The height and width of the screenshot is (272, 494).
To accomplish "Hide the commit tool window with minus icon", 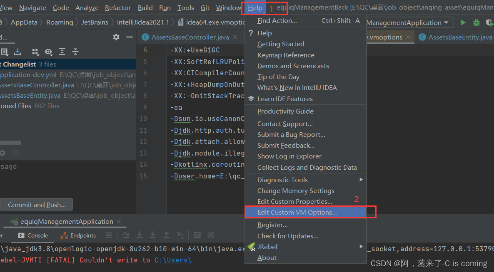I will (x=130, y=37).
